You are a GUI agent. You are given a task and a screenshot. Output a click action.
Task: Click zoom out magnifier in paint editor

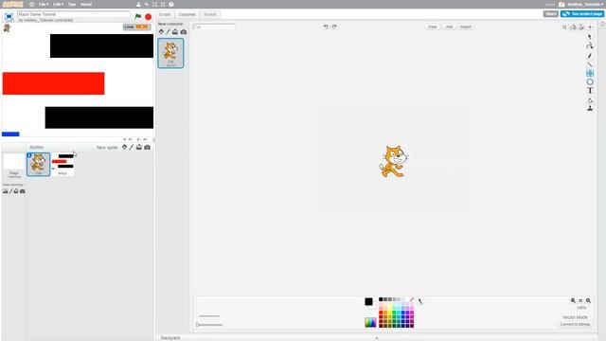pyautogui.click(x=573, y=300)
